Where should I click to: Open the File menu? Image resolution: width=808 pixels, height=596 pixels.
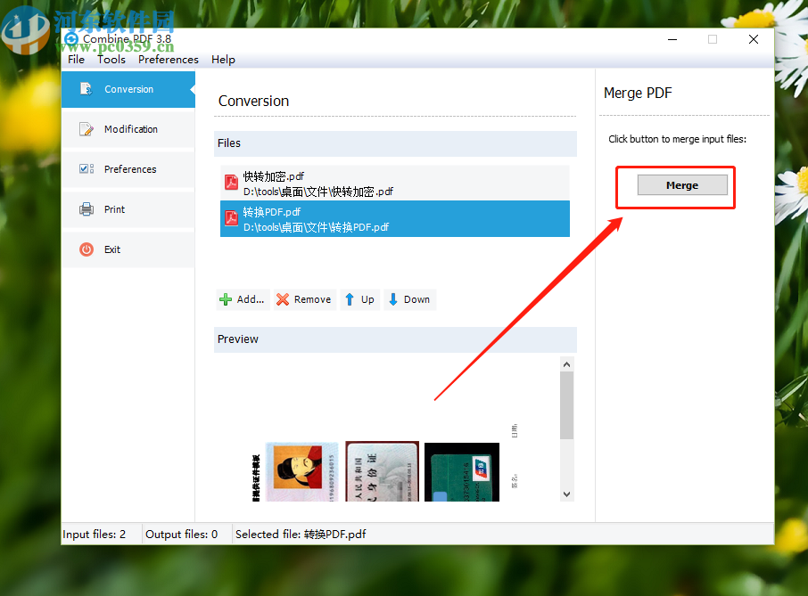pos(76,60)
